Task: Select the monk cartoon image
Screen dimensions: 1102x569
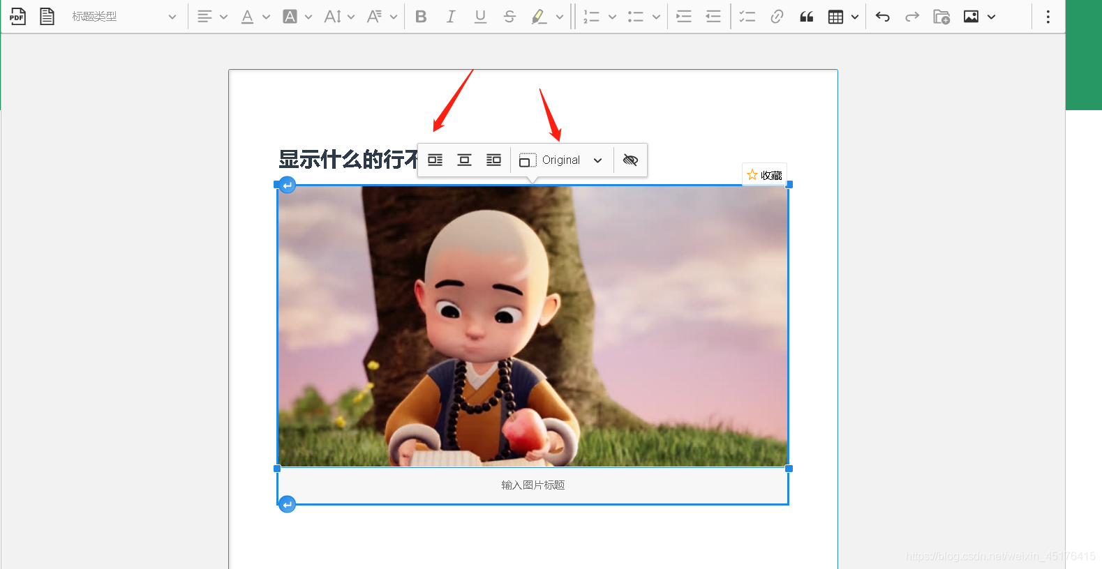Action: click(x=533, y=326)
